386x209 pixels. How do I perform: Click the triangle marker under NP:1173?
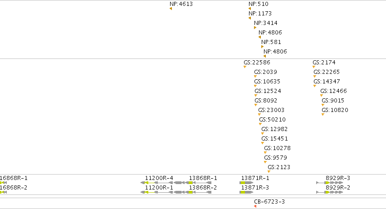point(249,18)
